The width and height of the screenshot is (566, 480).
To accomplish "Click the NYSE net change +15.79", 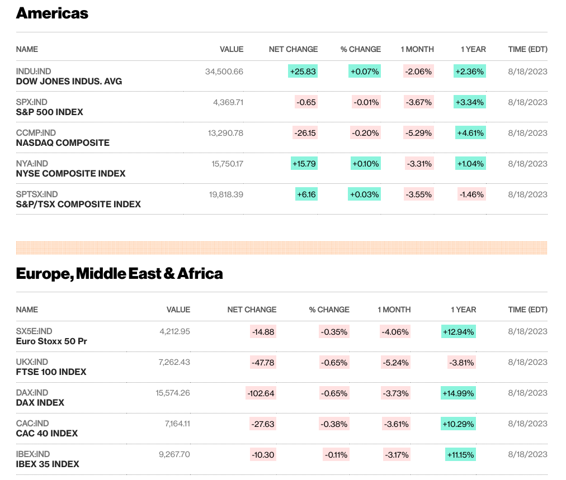I will [x=304, y=163].
